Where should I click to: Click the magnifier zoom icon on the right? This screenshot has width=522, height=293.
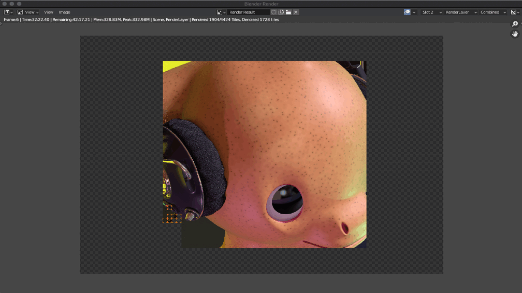click(x=515, y=24)
